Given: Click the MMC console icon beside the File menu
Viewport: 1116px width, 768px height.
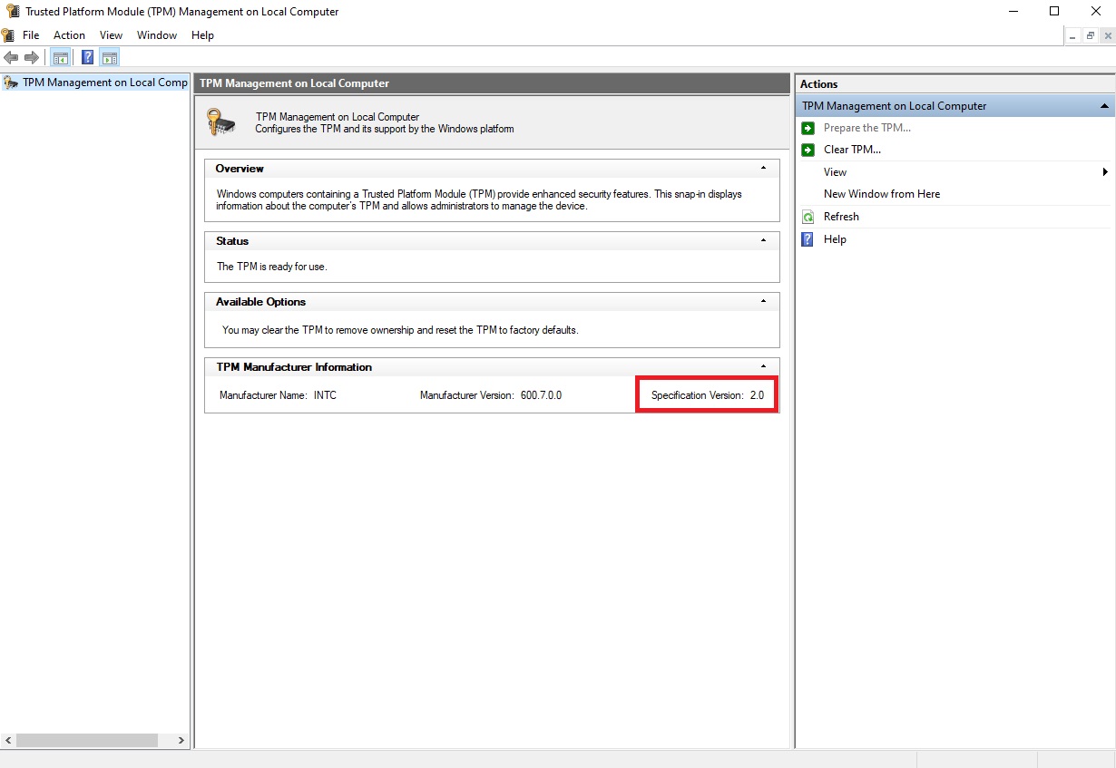Looking at the screenshot, I should (8, 34).
